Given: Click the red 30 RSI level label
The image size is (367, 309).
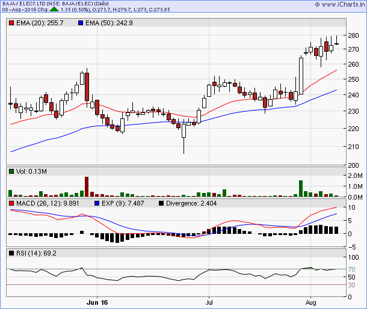Looking at the screenshot, I should click(351, 285).
